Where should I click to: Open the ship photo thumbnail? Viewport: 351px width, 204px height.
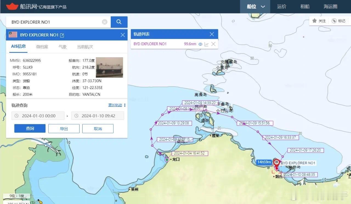[109, 67]
